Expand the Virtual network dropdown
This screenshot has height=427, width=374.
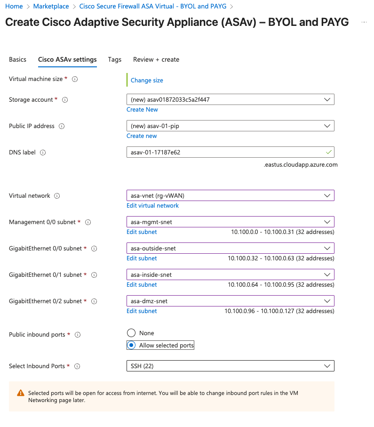pos(230,196)
